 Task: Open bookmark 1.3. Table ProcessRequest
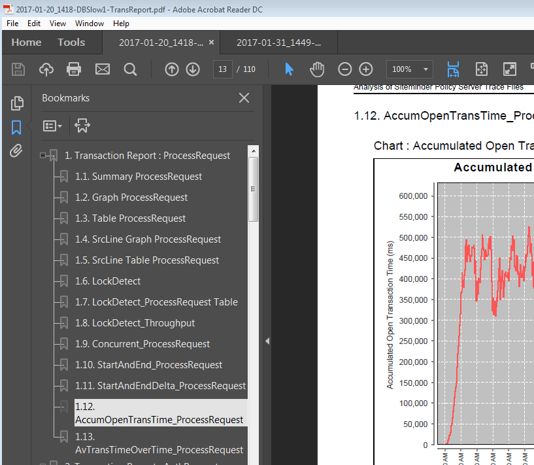click(131, 218)
